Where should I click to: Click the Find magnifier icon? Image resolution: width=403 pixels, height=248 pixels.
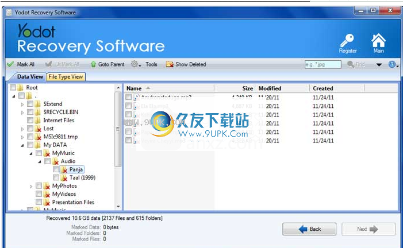tap(351, 64)
